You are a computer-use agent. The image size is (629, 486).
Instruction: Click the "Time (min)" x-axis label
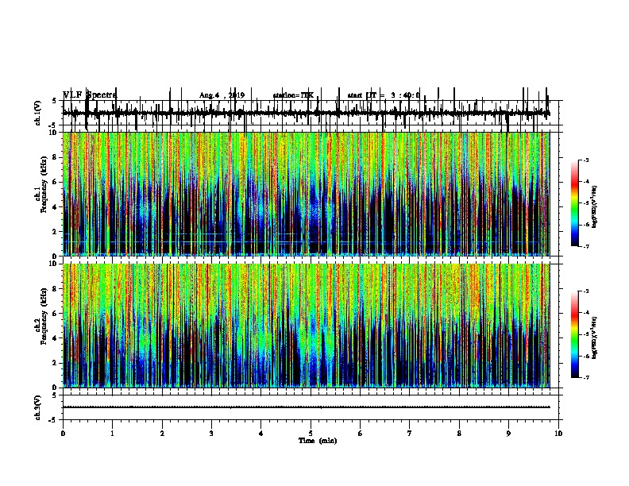pos(318,440)
